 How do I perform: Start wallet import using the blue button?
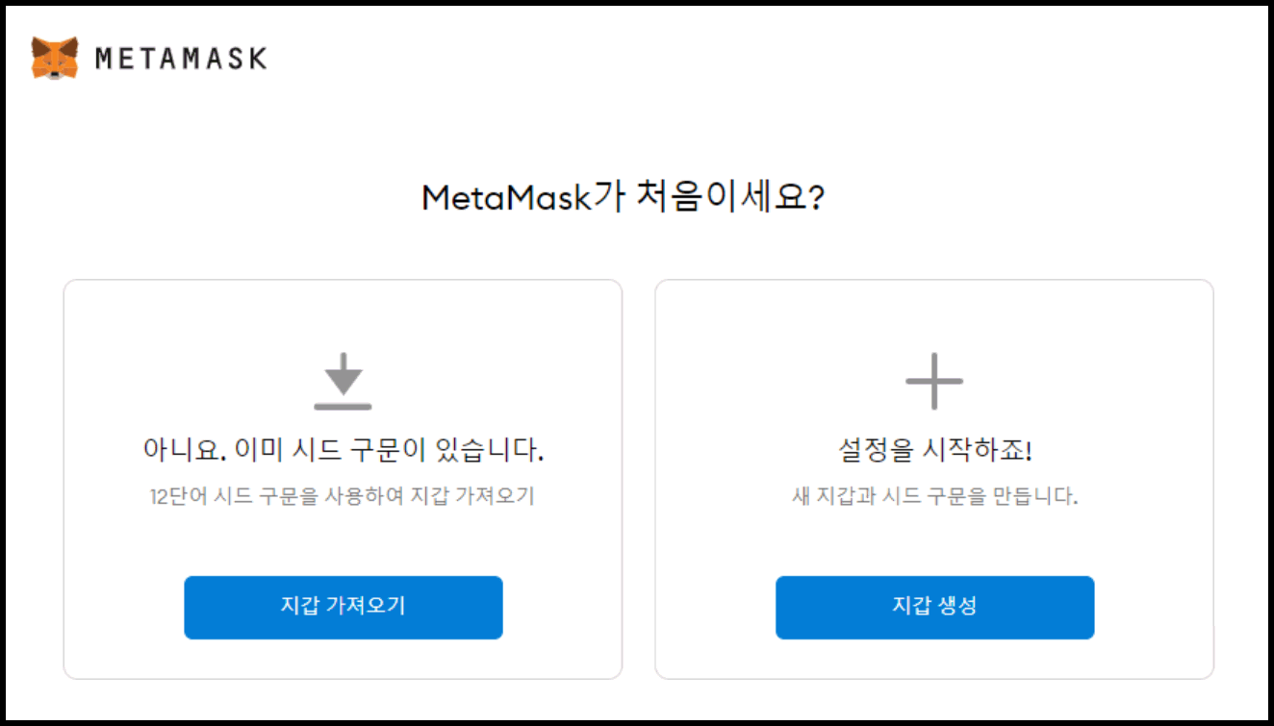point(344,607)
